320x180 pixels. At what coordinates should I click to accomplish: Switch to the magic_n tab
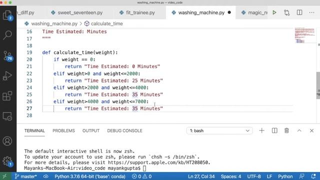254,12
